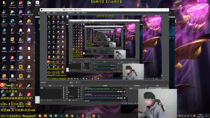Open the WeGame desktop icon
The width and height of the screenshot is (210, 118).
click(x=4, y=68)
